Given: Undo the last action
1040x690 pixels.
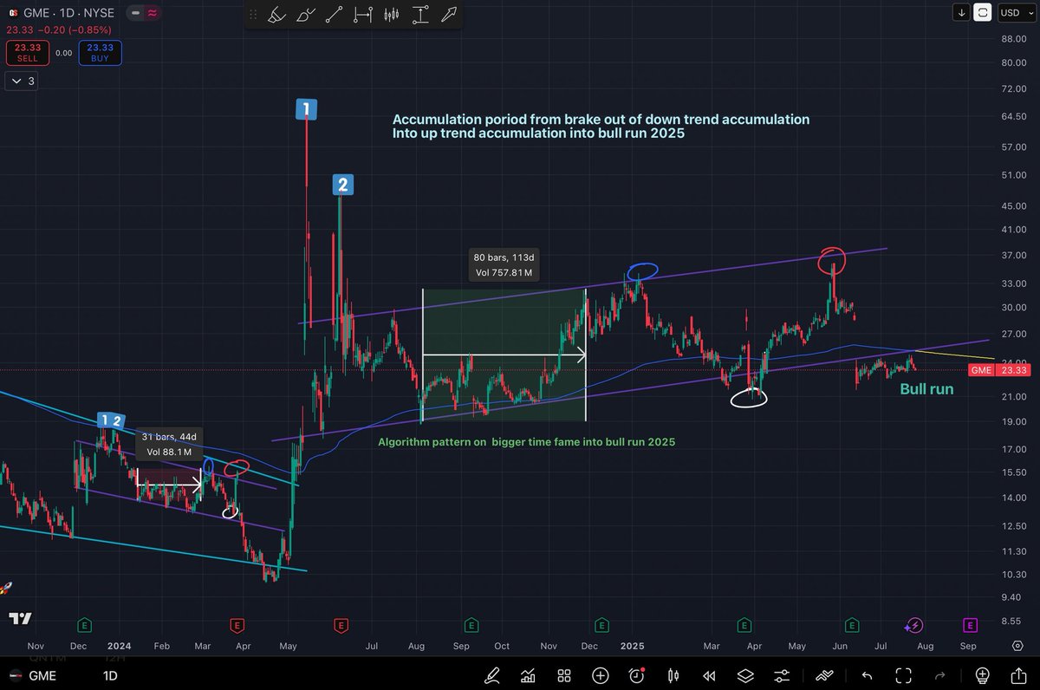Looking at the screenshot, I should [867, 675].
